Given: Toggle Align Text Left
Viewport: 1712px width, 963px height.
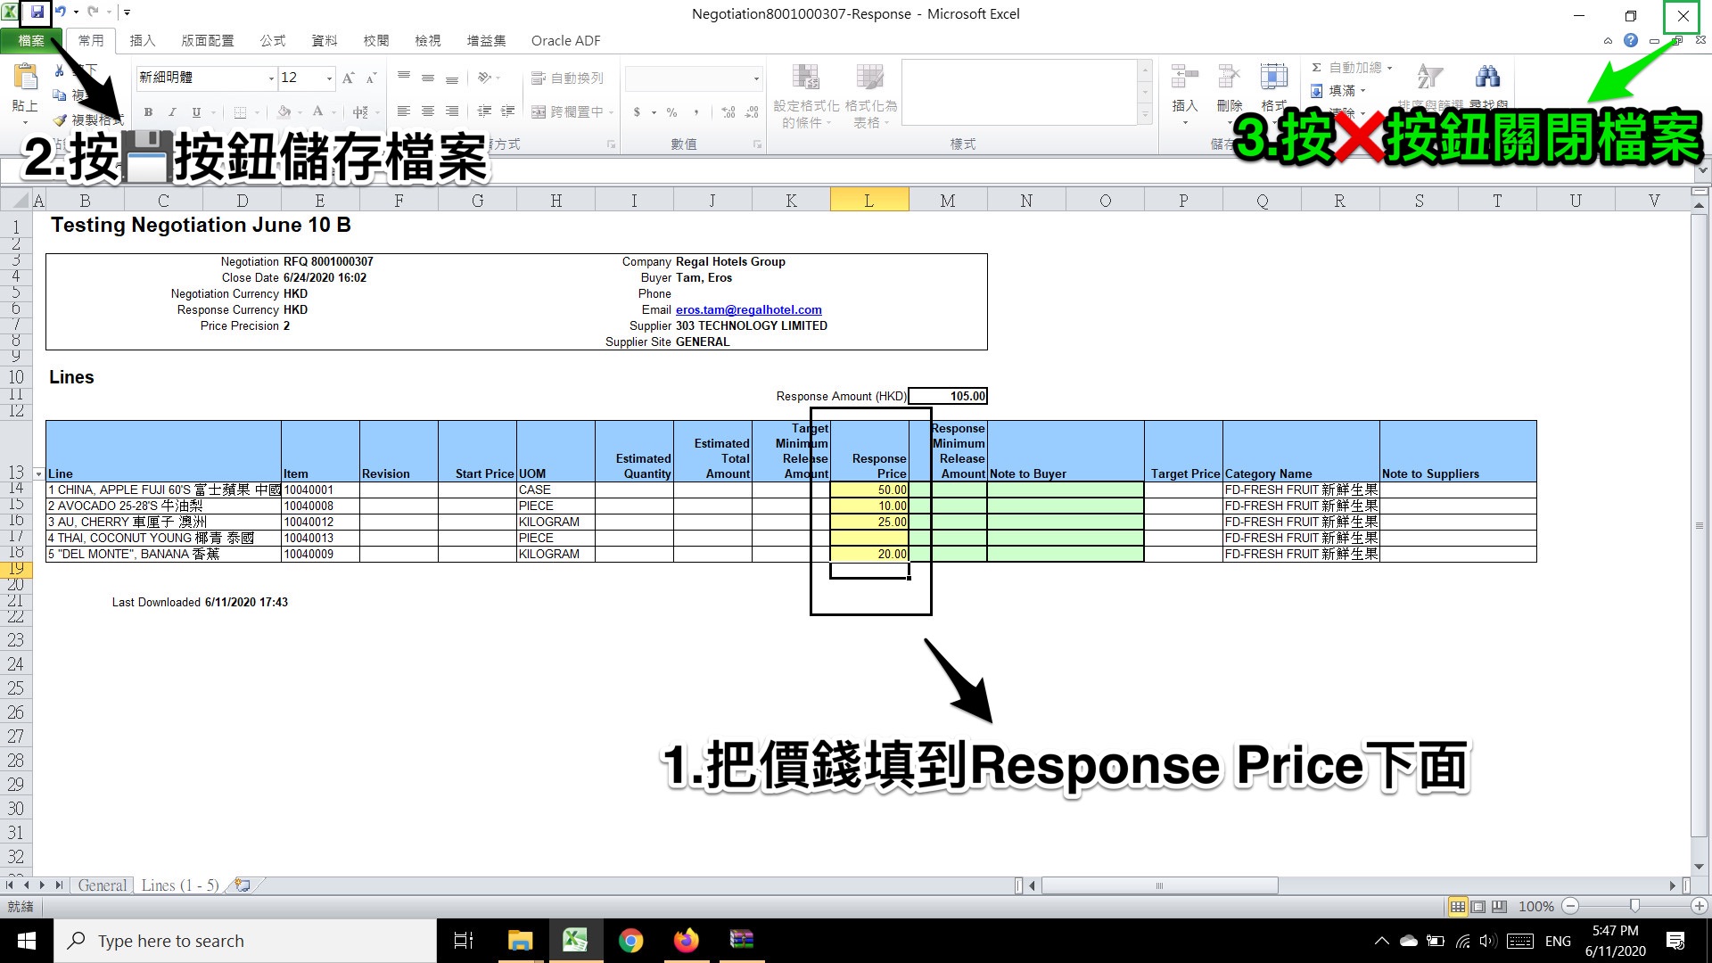Looking at the screenshot, I should [404, 111].
